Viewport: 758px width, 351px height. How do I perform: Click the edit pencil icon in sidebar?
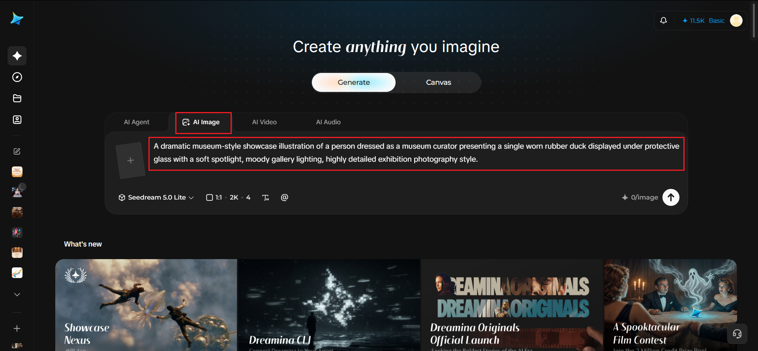click(17, 151)
